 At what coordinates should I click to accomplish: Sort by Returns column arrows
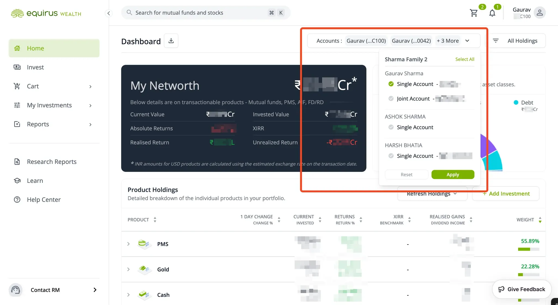(x=361, y=220)
